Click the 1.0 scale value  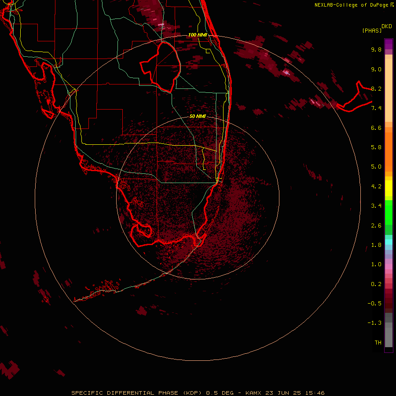point(376,264)
